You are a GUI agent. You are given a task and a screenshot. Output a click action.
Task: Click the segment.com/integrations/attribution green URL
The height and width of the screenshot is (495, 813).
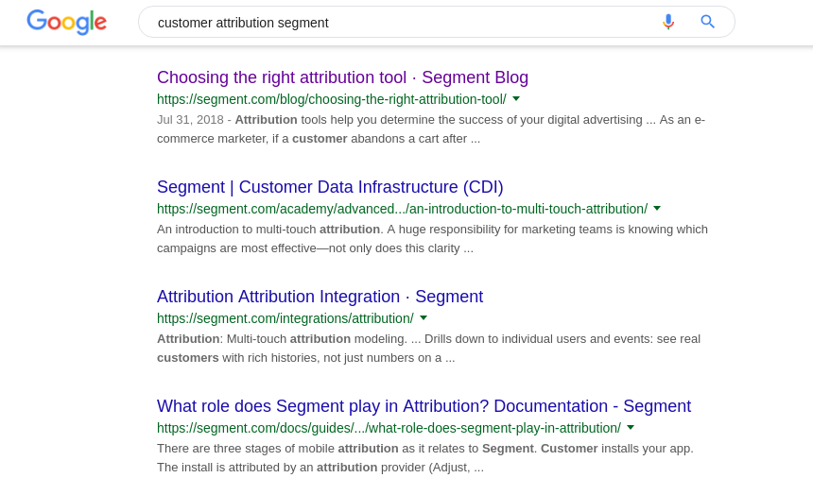(x=285, y=318)
